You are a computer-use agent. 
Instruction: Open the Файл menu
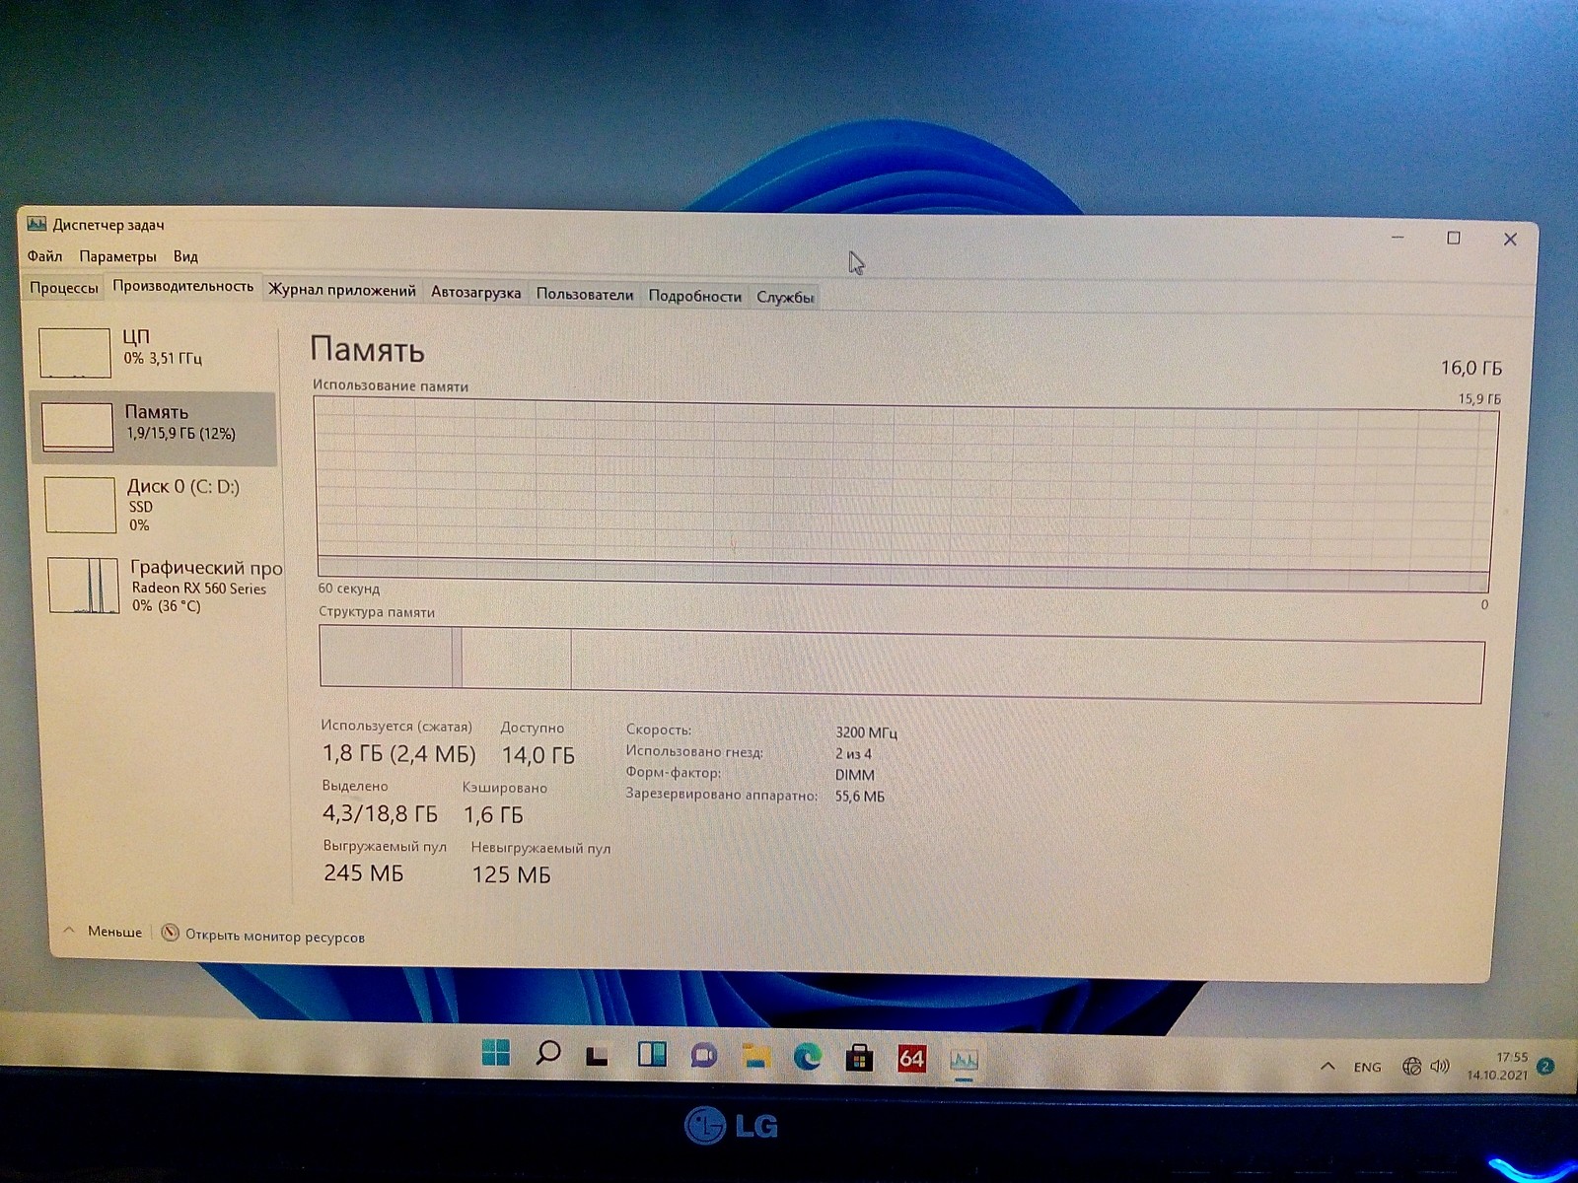tap(44, 256)
